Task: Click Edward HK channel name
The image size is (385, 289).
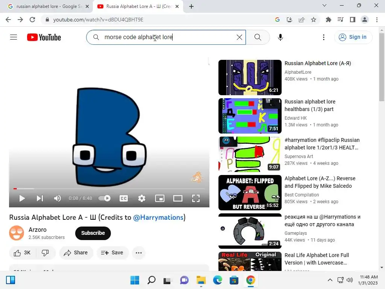Action: (x=296, y=118)
